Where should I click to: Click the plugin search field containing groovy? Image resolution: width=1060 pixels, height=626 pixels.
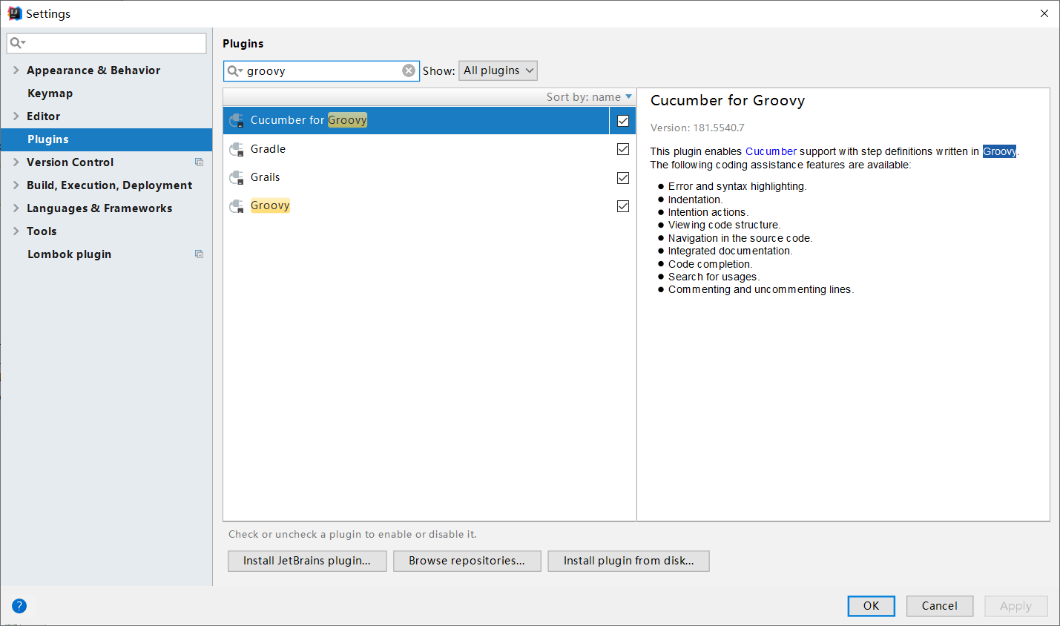click(321, 70)
